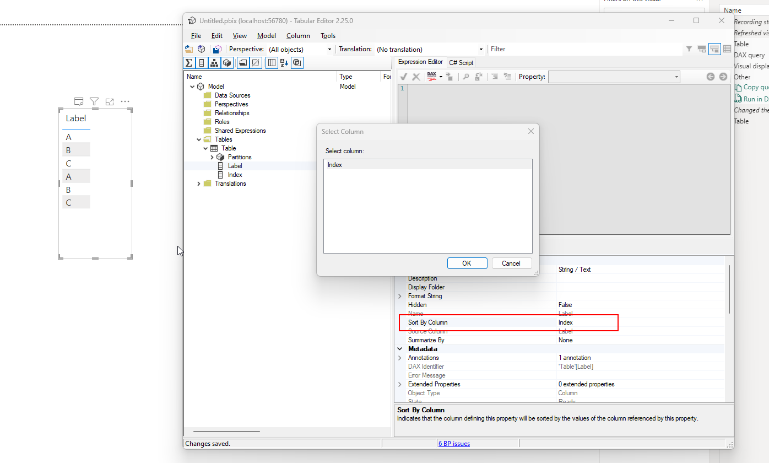Click the funnel icon beside the Filter box

pyautogui.click(x=689, y=49)
